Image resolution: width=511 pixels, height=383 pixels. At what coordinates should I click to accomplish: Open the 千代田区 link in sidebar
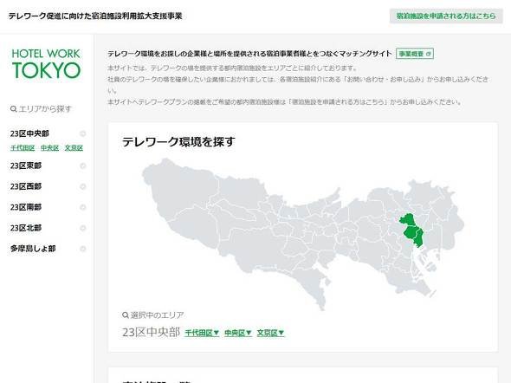(x=23, y=148)
